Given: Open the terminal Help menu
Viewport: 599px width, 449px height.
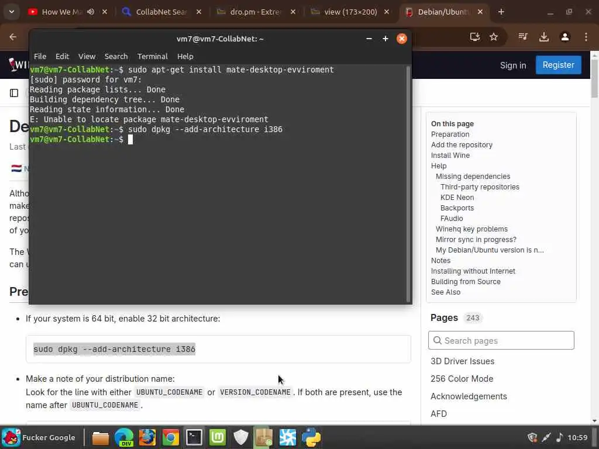Looking at the screenshot, I should coord(185,56).
